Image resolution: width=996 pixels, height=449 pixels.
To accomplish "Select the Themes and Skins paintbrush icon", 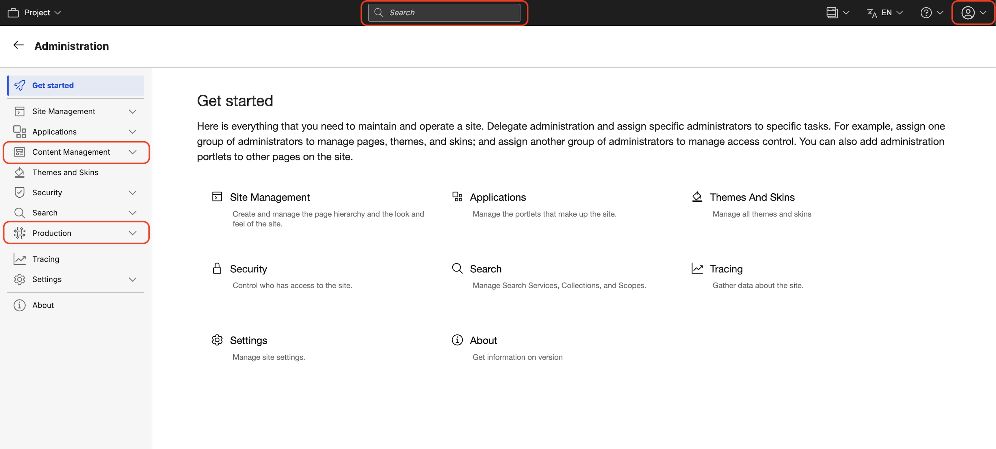I will click(20, 172).
